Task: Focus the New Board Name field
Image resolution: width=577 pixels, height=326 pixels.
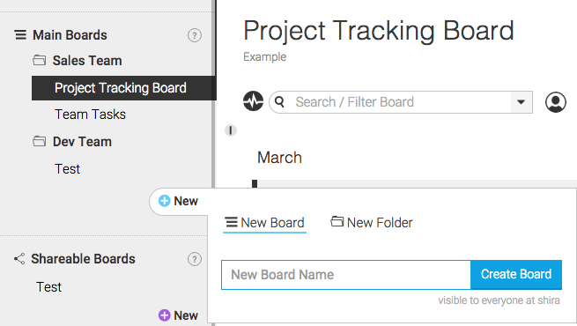Action: coord(346,275)
